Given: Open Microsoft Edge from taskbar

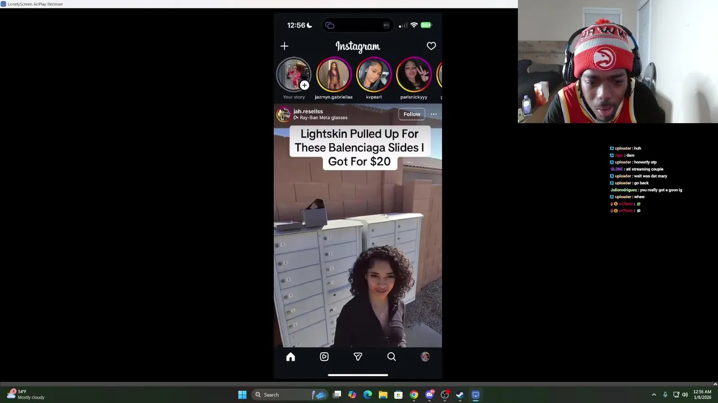Looking at the screenshot, I should click(x=367, y=395).
